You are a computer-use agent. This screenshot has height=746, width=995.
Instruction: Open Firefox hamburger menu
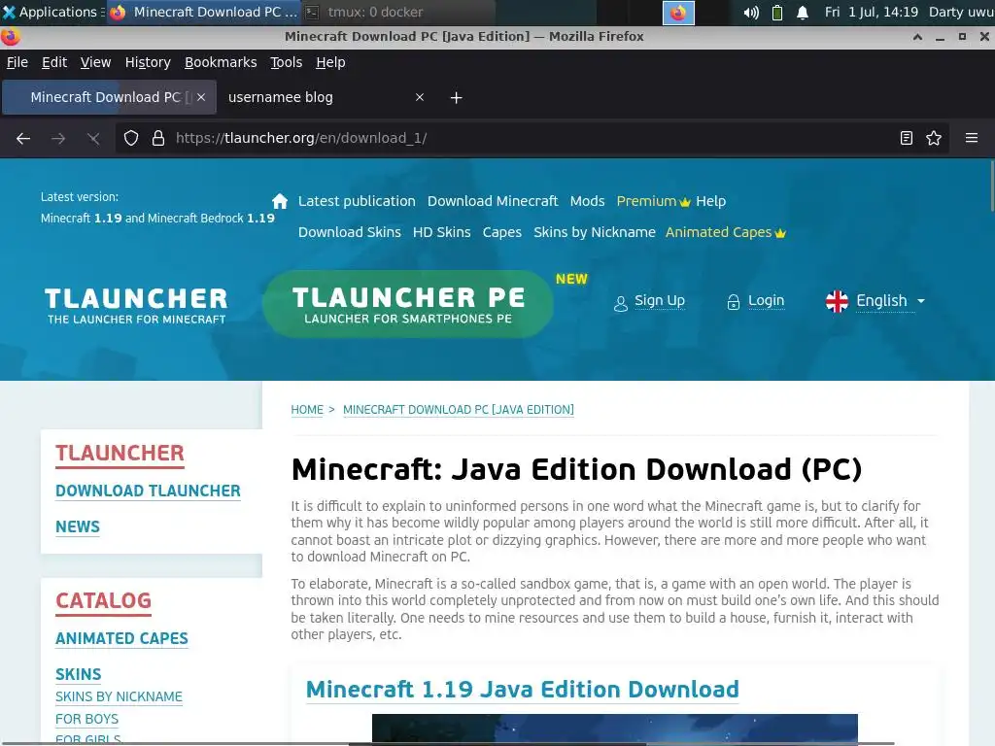tap(972, 138)
